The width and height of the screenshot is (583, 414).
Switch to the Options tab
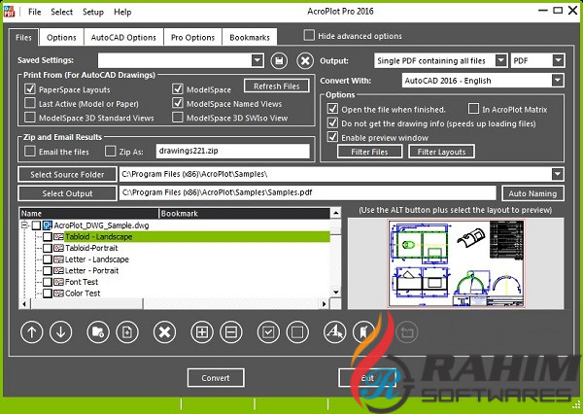pyautogui.click(x=61, y=37)
